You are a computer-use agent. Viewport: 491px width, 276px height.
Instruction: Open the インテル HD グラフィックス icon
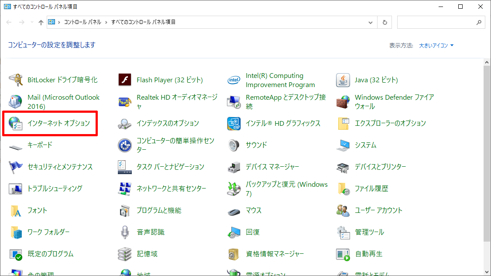tap(233, 123)
